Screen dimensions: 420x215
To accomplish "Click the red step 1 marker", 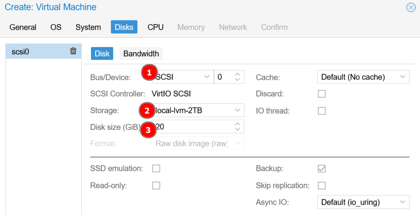I will click(x=149, y=72).
